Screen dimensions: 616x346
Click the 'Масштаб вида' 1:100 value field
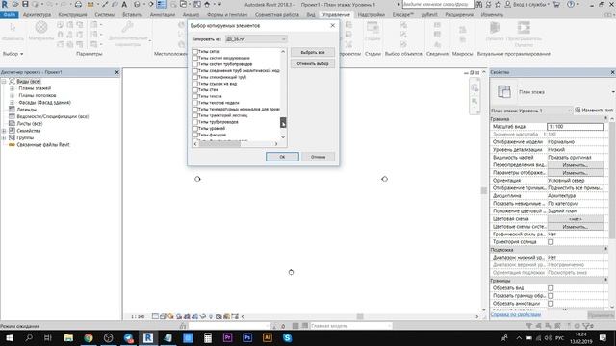click(576, 126)
